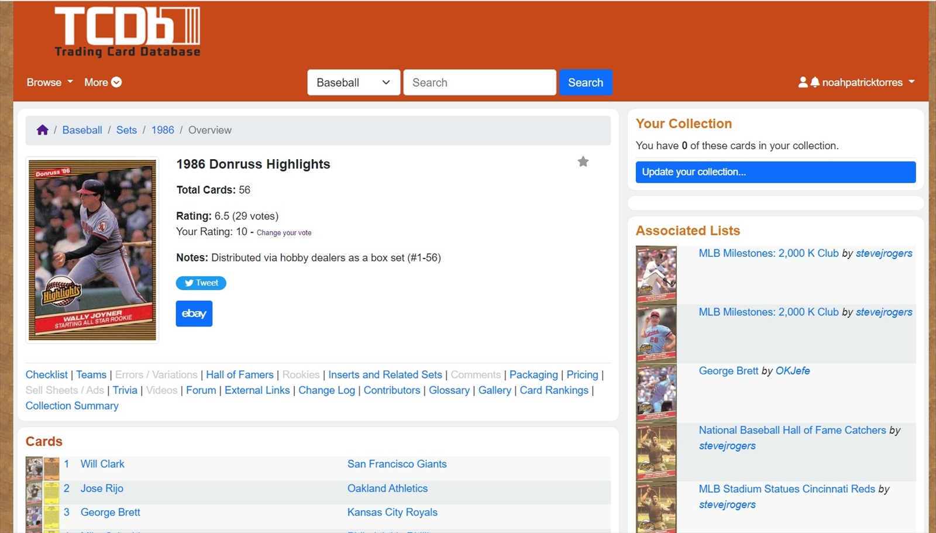
Task: Click Jose Rijo card thumbnail images
Action: (43, 493)
